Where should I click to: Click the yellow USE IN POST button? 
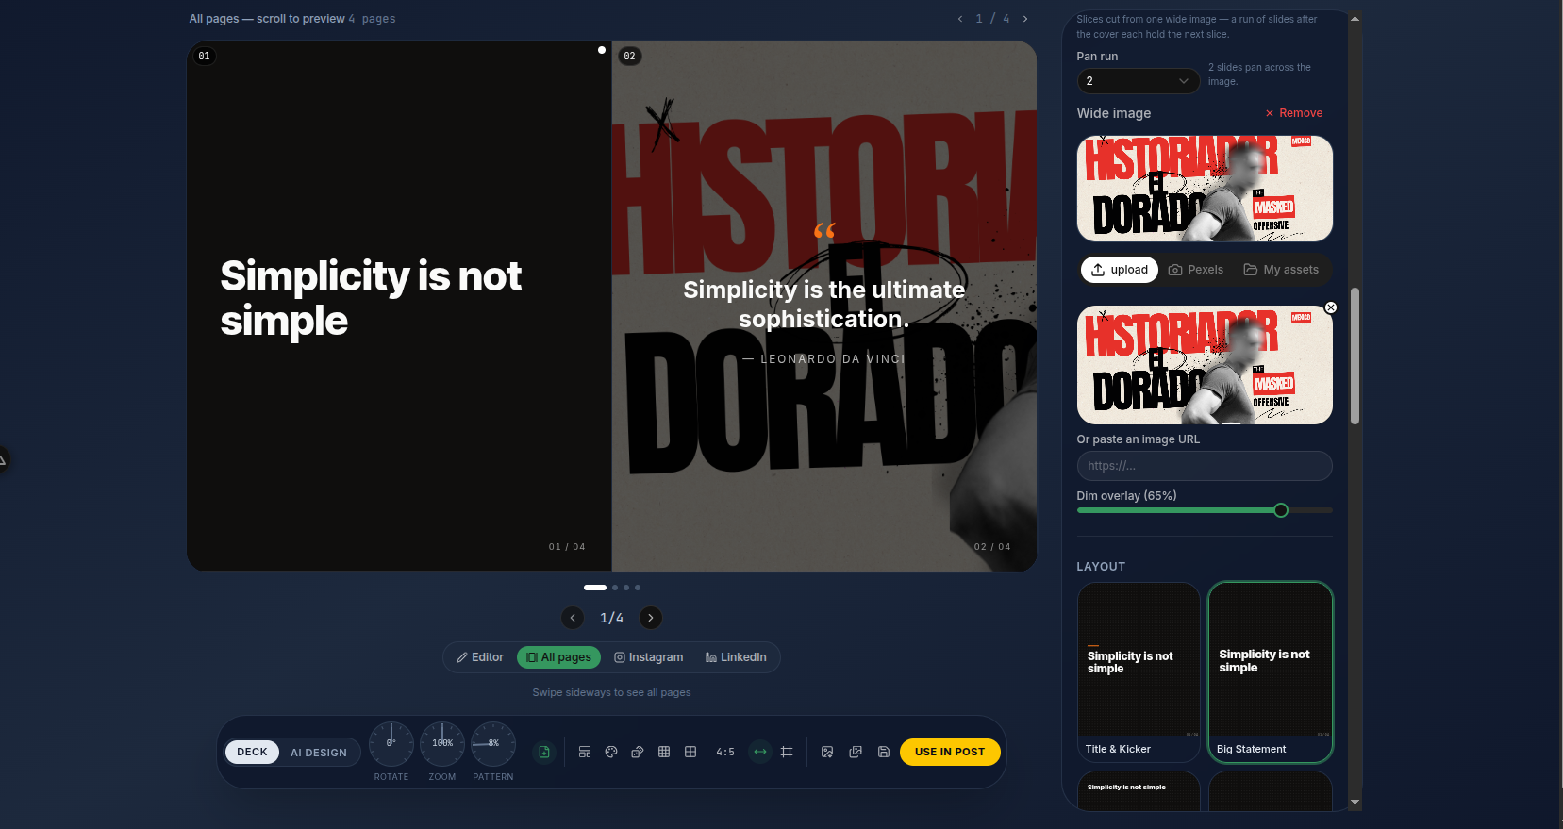pos(950,752)
